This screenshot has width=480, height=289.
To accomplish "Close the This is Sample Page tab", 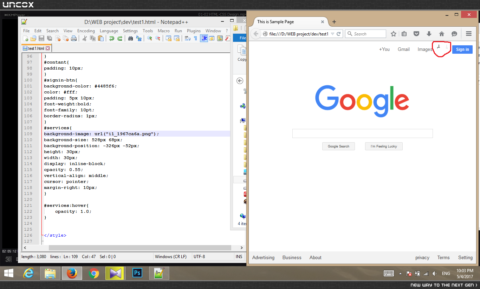I will tap(323, 22).
